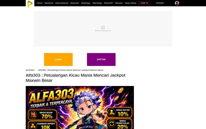Go to the Teknologi section
206x129 pixels.
click(x=97, y=3)
